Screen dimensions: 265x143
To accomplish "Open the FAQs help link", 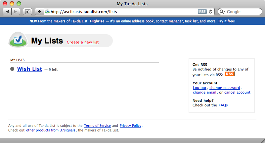I will coord(223,105).
